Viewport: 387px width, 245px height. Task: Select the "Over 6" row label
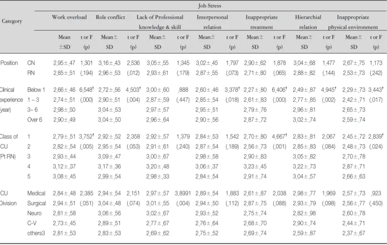click(35, 120)
